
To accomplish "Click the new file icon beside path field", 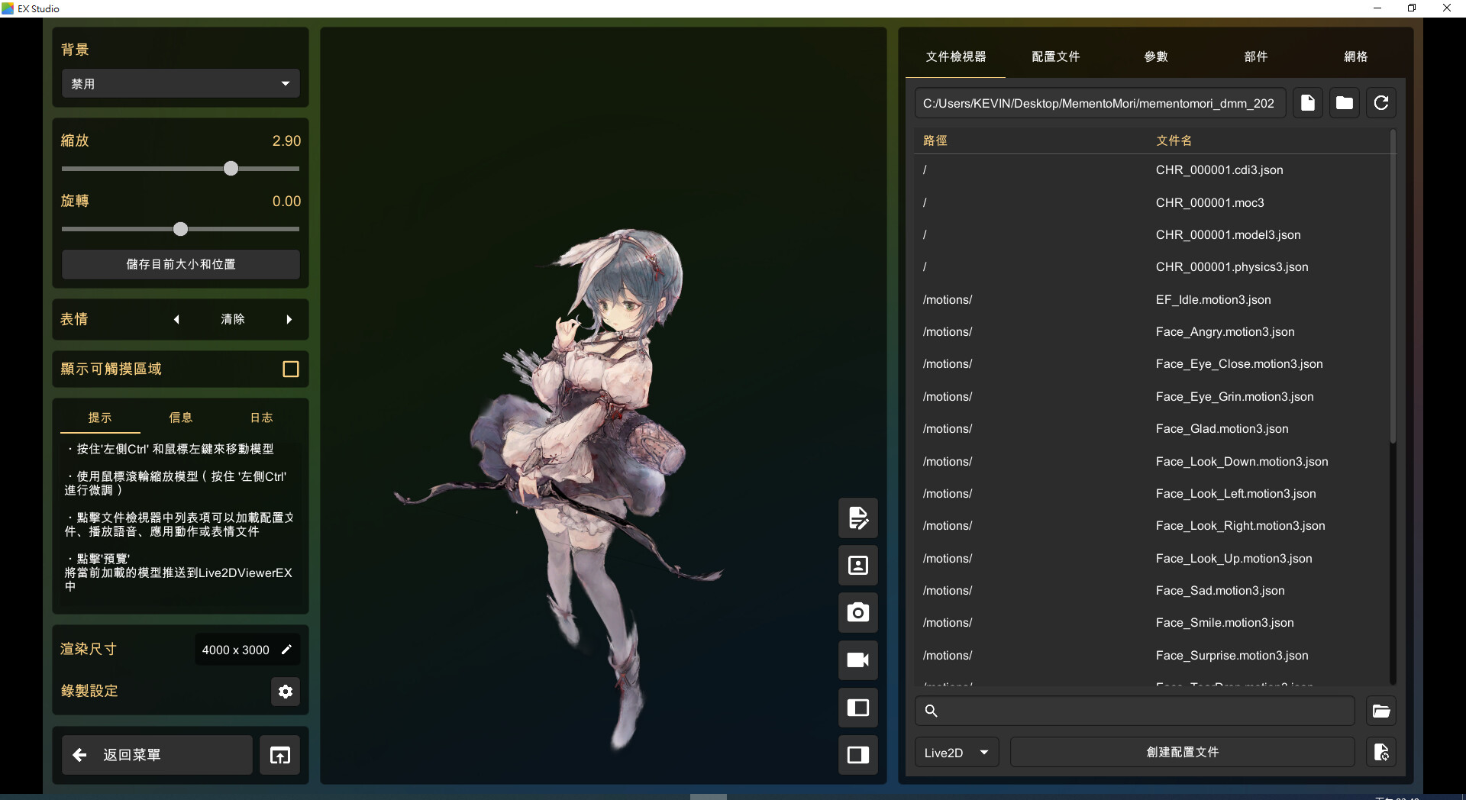I will 1307,103.
